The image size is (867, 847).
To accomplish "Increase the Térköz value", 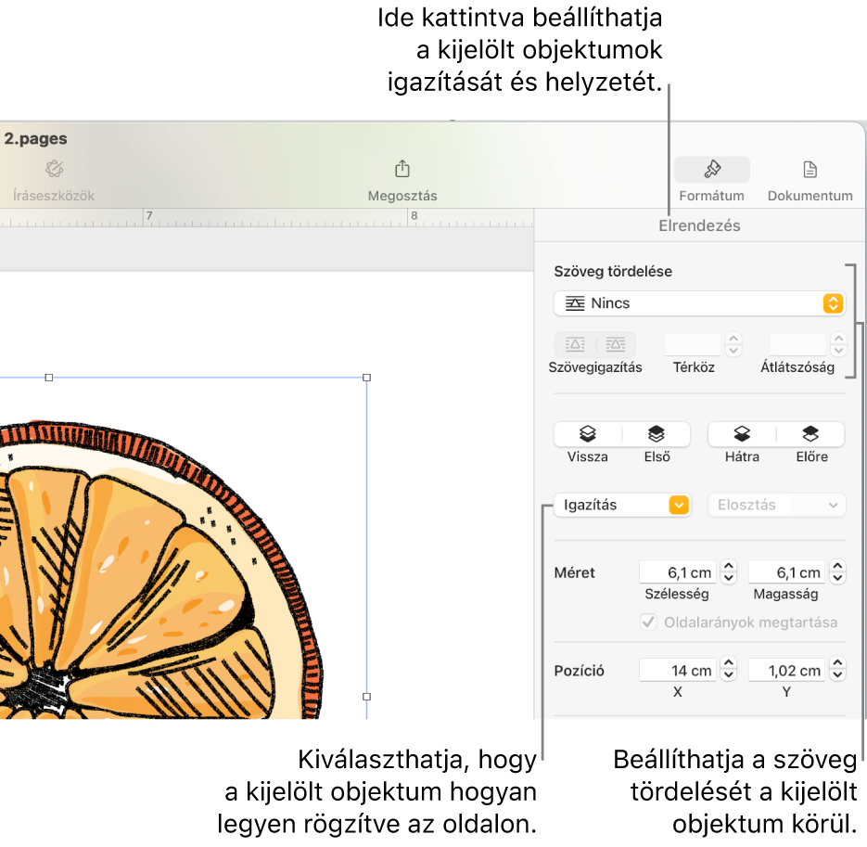I will 733,338.
